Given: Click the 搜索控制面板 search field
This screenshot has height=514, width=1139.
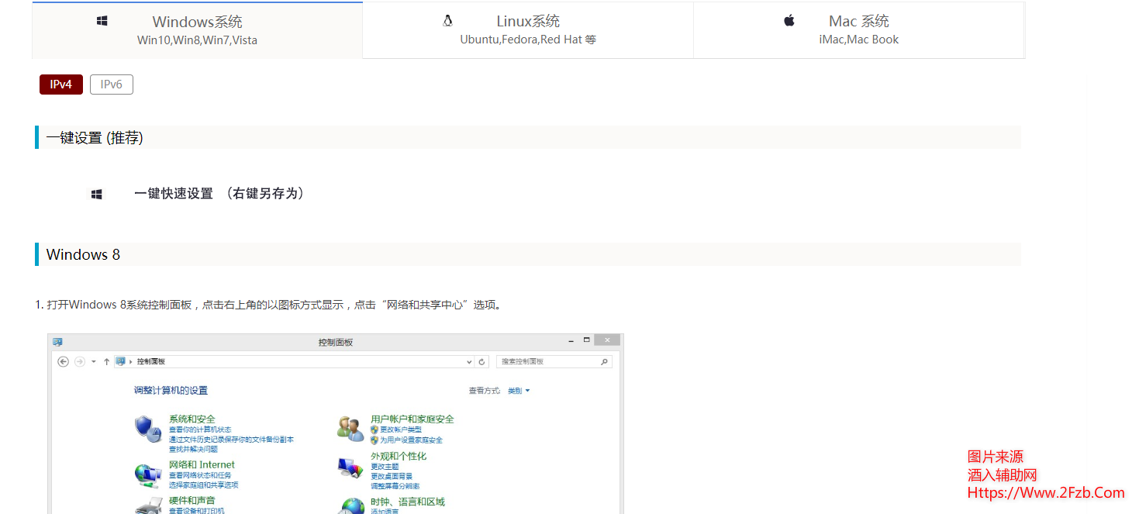Looking at the screenshot, I should (x=551, y=361).
